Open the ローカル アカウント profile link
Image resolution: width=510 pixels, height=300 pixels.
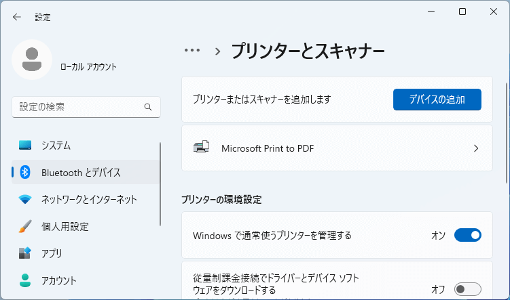pos(88,67)
